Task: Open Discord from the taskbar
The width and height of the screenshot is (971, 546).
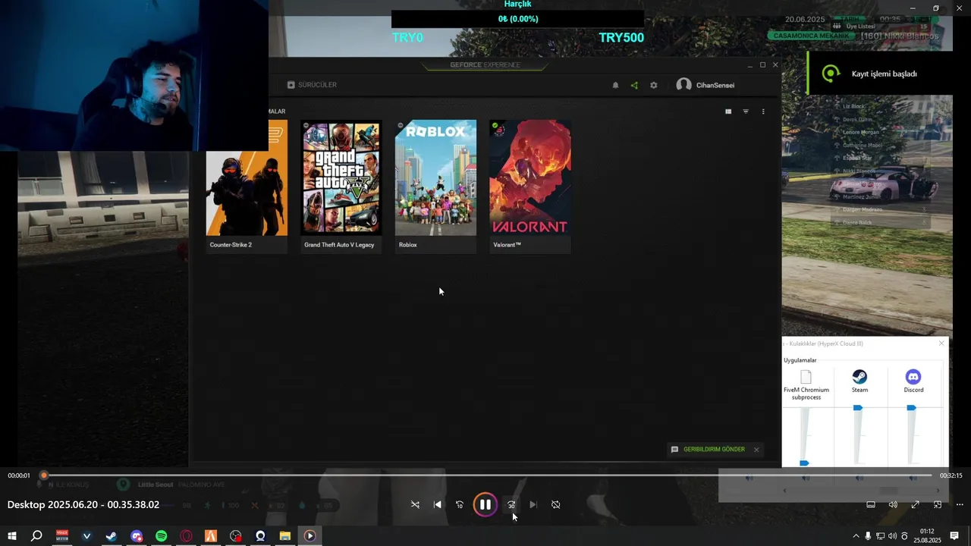Action: click(x=137, y=536)
